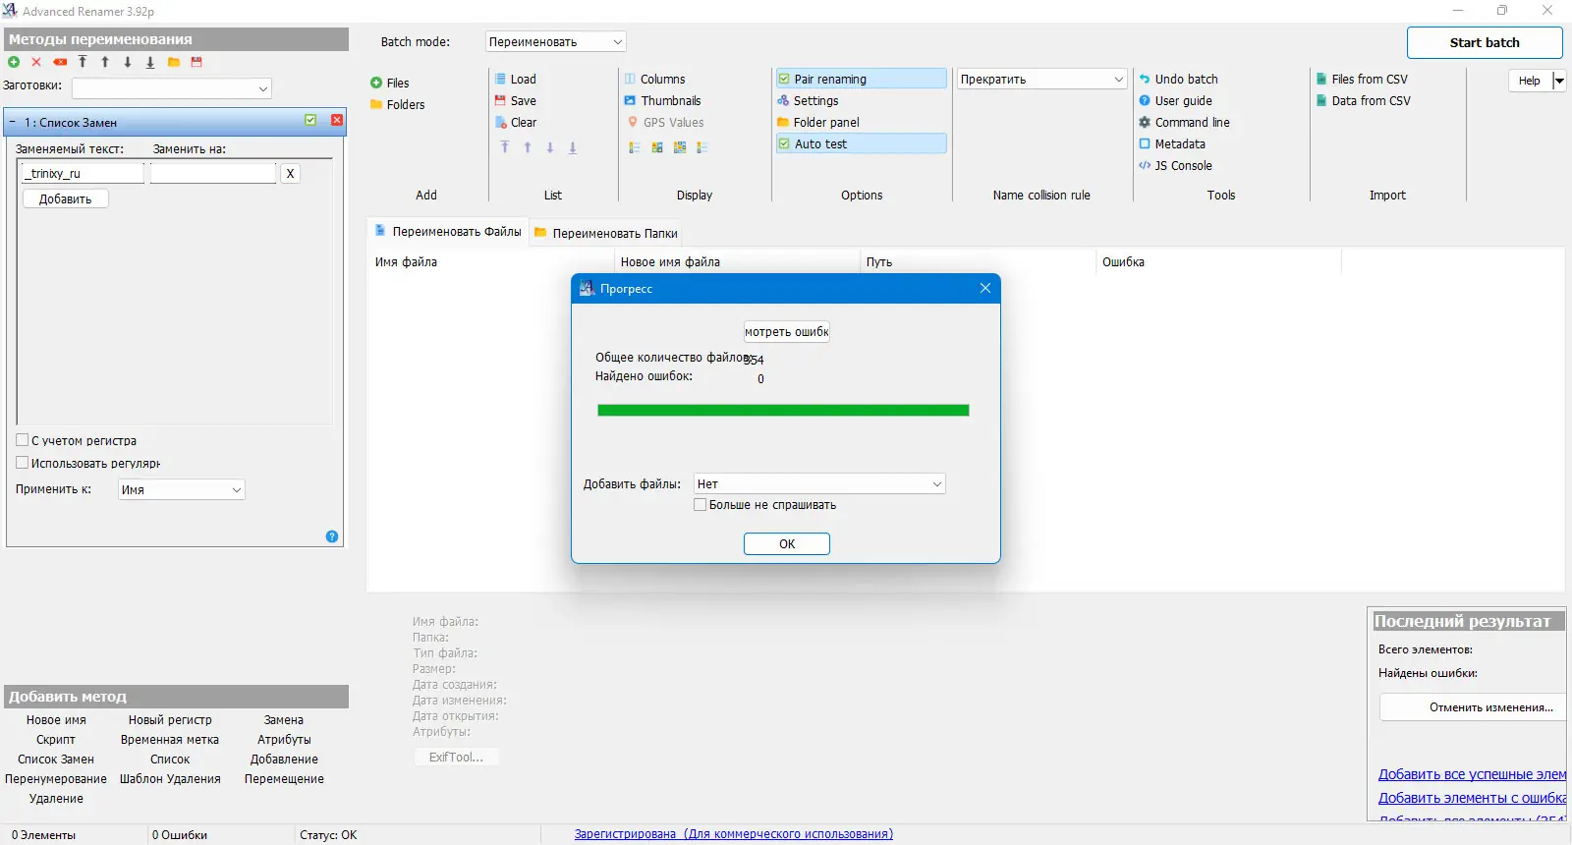
Task: Open methods preset folder icon
Action: (x=173, y=62)
